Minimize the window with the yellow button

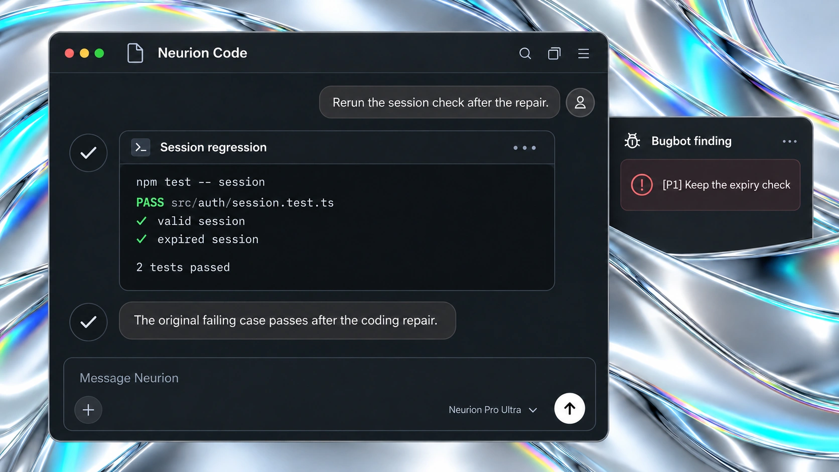click(84, 53)
